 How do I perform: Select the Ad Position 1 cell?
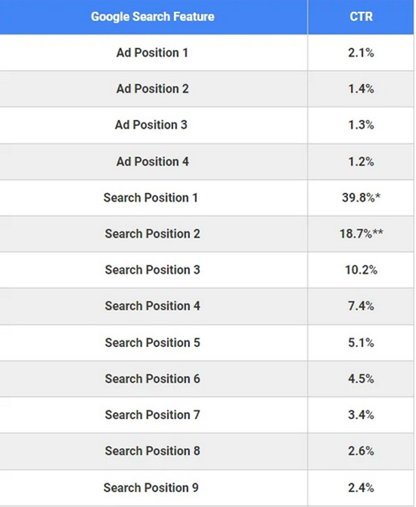click(153, 53)
